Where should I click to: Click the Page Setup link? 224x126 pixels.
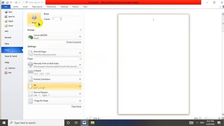coord(76,106)
